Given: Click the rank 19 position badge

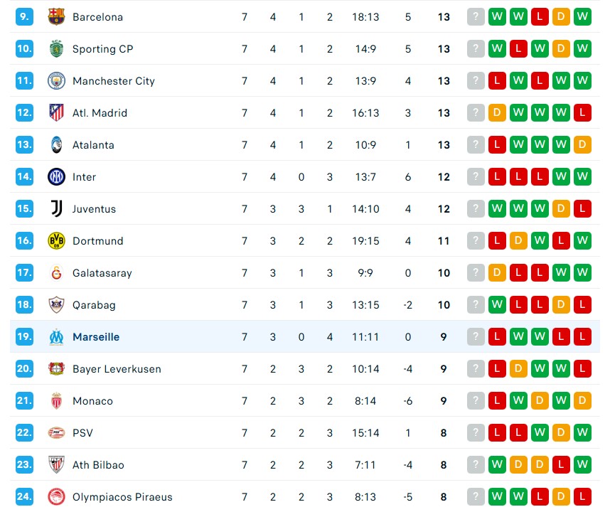Looking at the screenshot, I should (x=24, y=337).
